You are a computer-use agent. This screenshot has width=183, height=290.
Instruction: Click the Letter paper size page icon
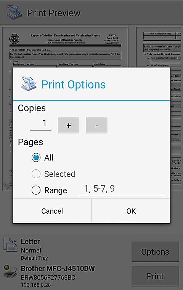[11, 245]
